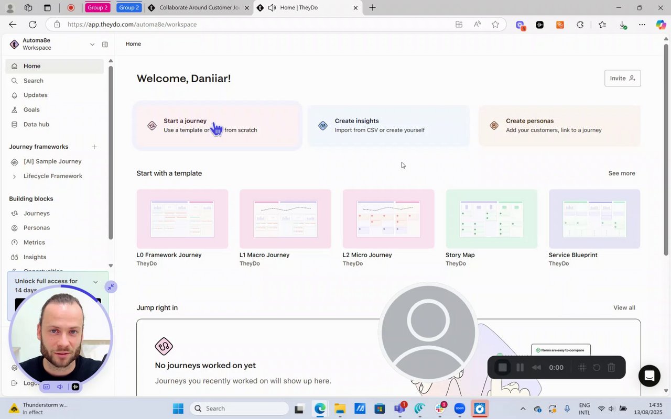
Task: Toggle speaker icon under webcam bubble
Action: coord(60,387)
